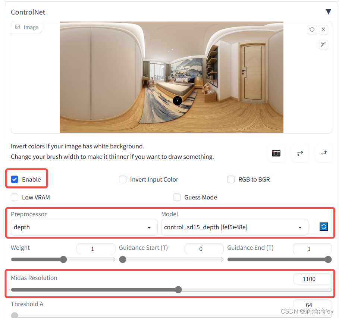Click the Midas Resolution 1100 field

pyautogui.click(x=313, y=279)
